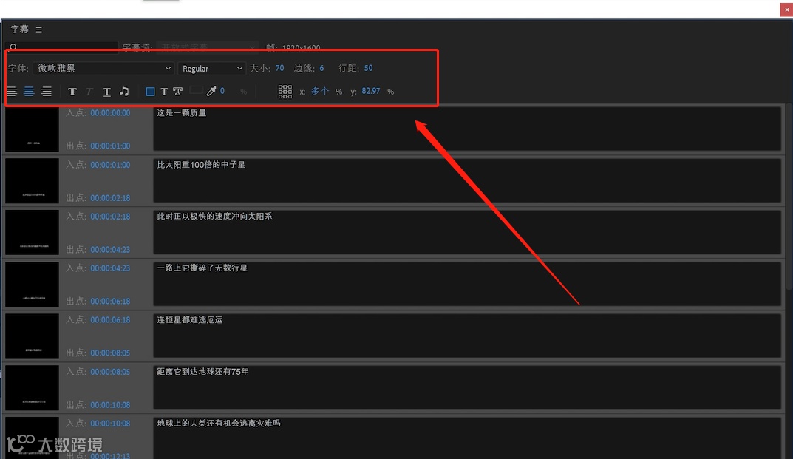This screenshot has height=459, width=793.
Task: Open the caption position grid
Action: point(285,92)
